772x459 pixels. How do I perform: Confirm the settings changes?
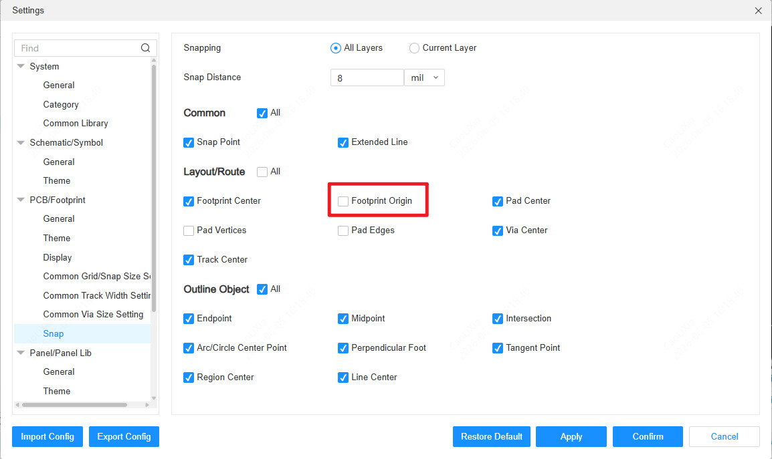point(648,436)
